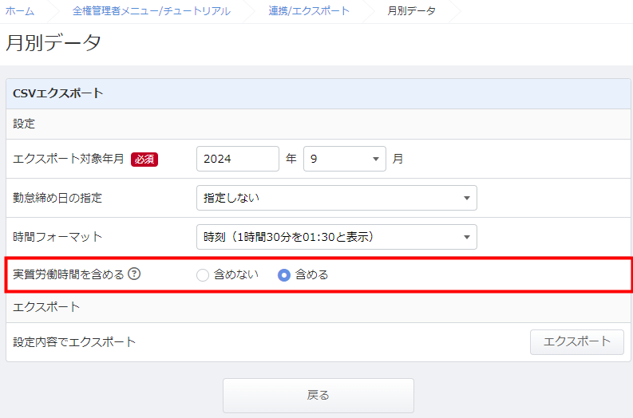The height and width of the screenshot is (418, 633).
Task: Click the year input field showing 2024
Action: (238, 159)
